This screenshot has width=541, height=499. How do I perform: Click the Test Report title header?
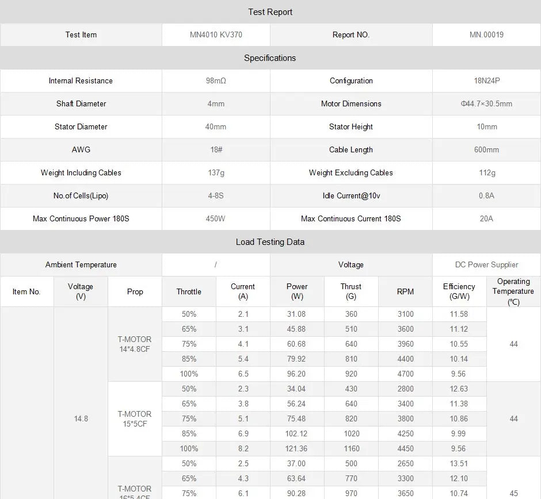(x=270, y=12)
